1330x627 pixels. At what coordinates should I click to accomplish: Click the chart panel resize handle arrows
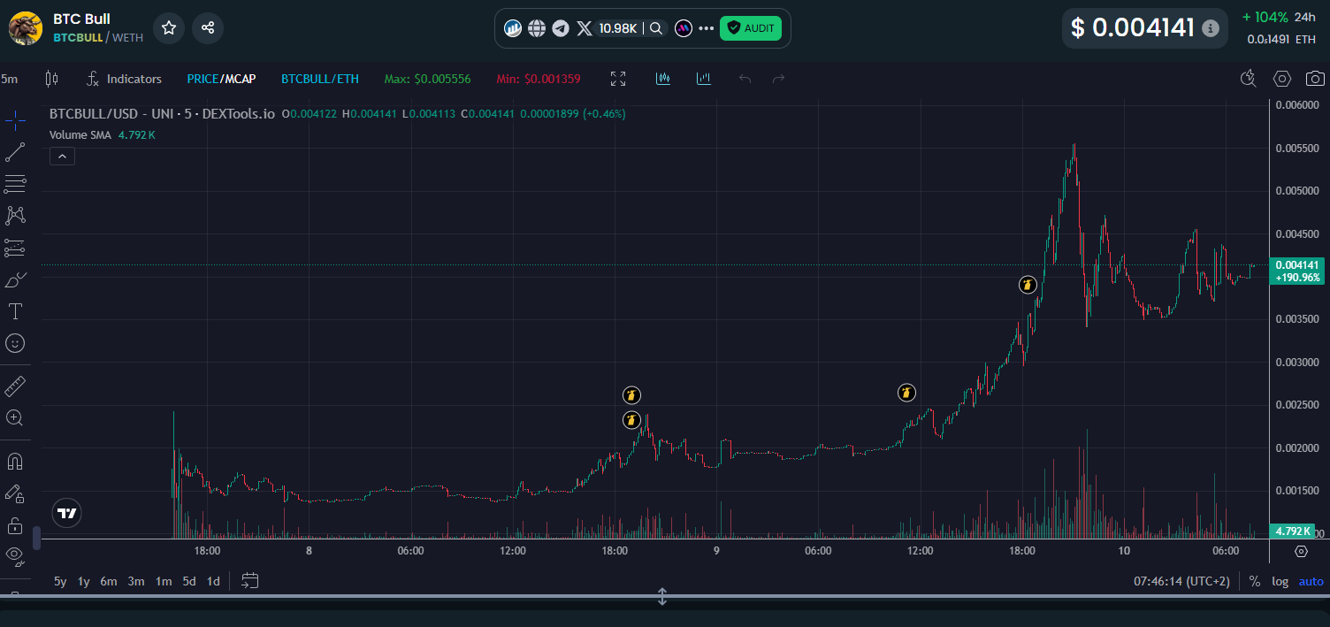[x=662, y=597]
